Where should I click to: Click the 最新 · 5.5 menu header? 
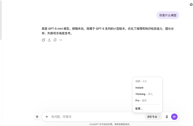[141, 81]
